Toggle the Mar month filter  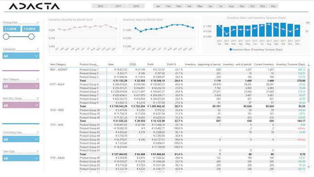179,6
